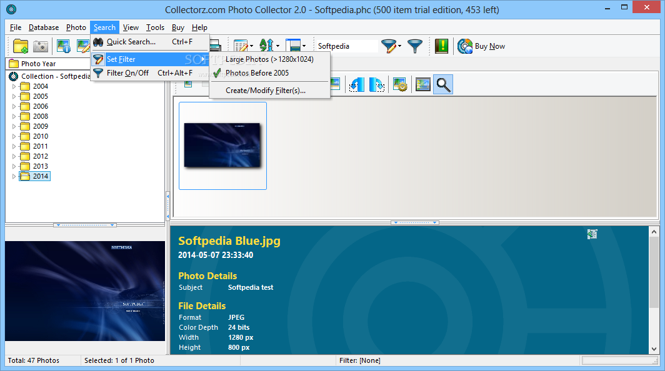
Task: Open dropdown arrow beside Set Filter icon
Action: click(x=399, y=46)
